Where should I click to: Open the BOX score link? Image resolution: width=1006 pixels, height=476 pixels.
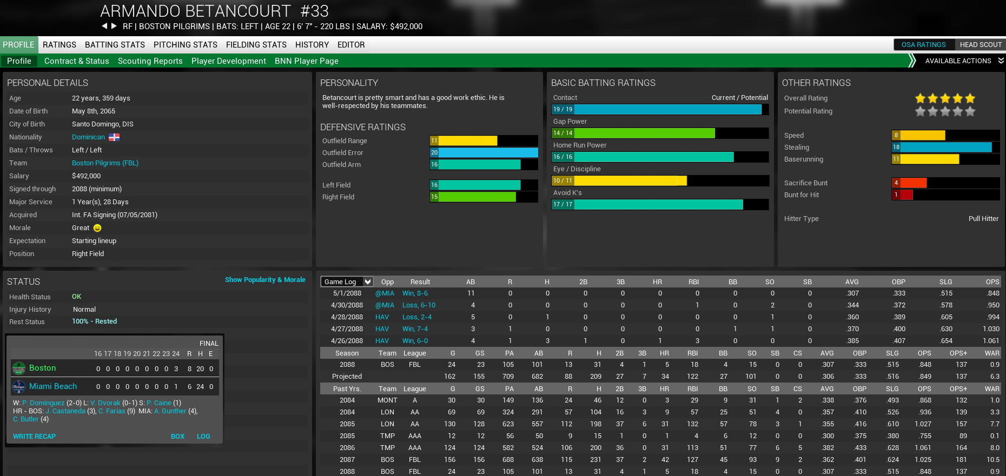[177, 437]
